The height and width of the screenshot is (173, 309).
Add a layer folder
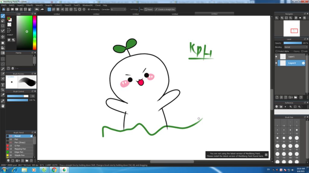point(295,97)
